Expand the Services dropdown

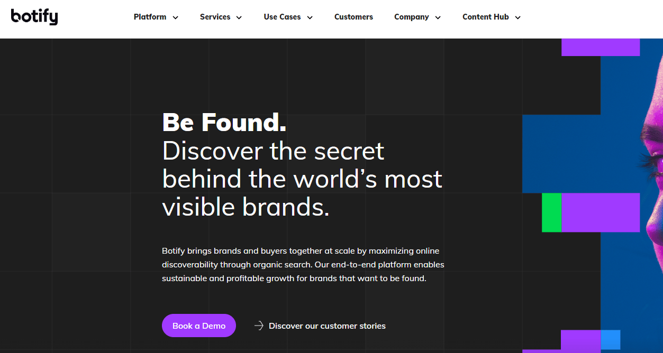[x=215, y=17]
